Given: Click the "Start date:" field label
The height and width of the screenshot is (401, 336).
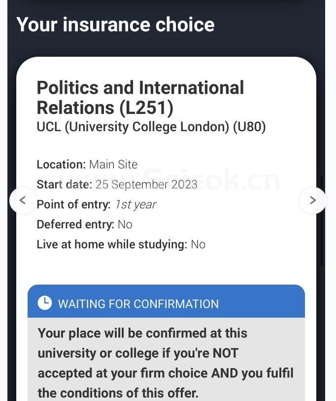Looking at the screenshot, I should [64, 184].
